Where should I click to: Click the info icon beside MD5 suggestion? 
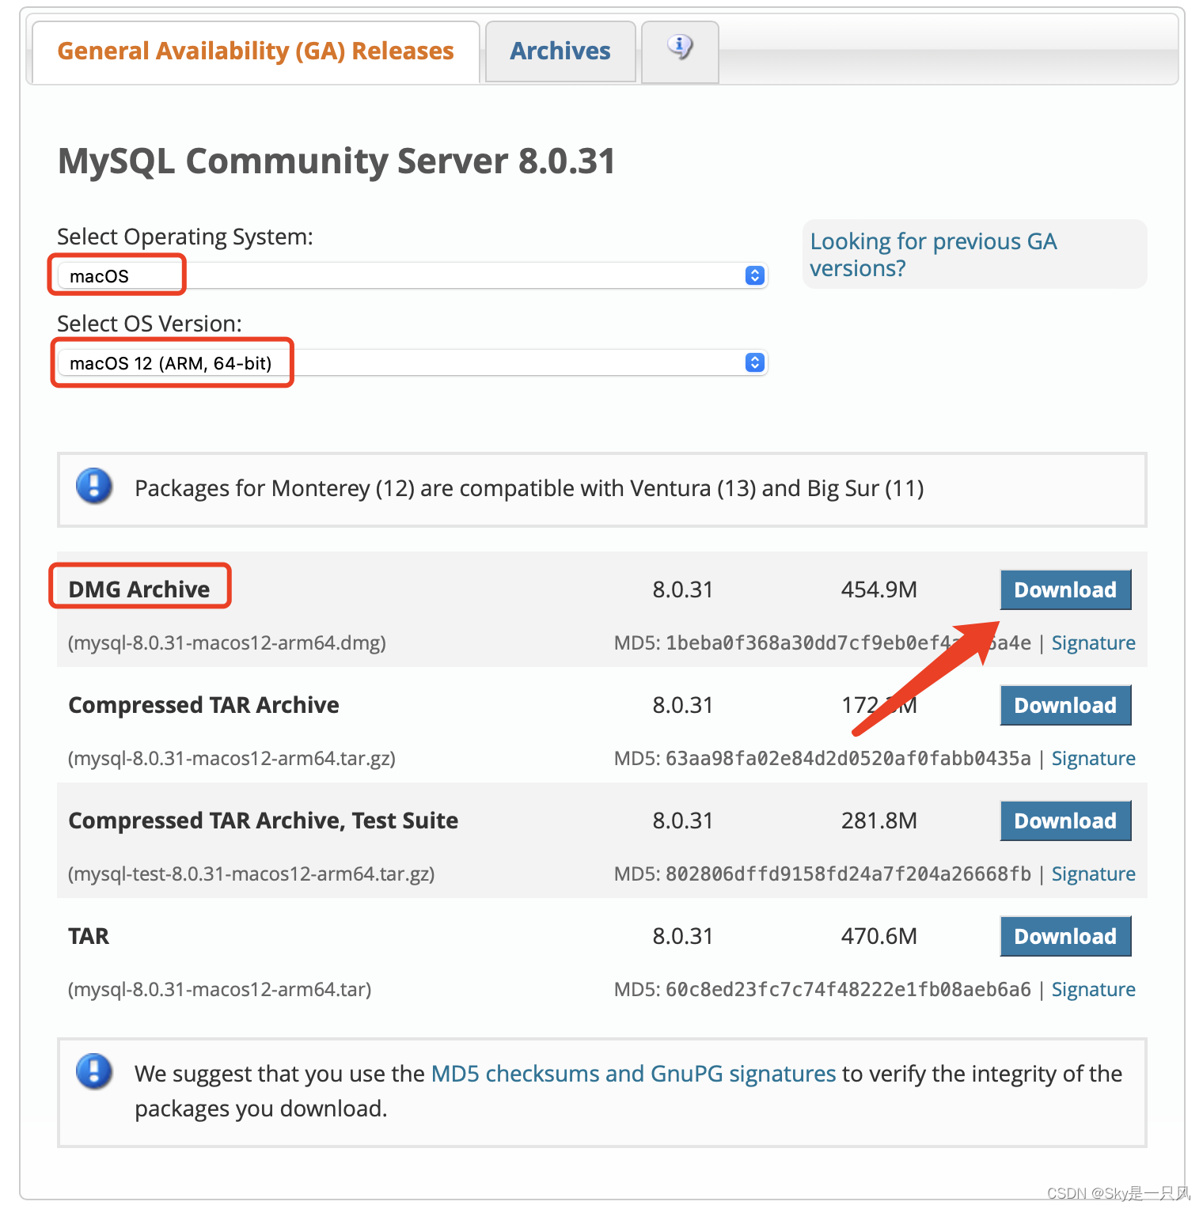click(x=94, y=1071)
